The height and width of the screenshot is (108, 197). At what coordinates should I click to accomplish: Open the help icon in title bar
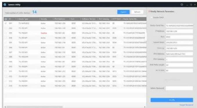pos(182,5)
